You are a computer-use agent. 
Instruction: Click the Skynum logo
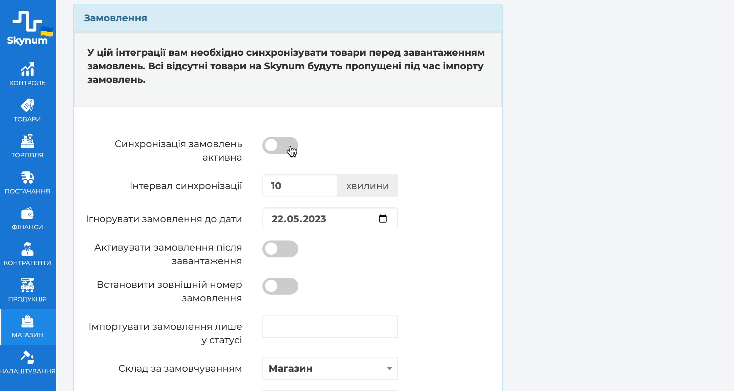coord(27,28)
